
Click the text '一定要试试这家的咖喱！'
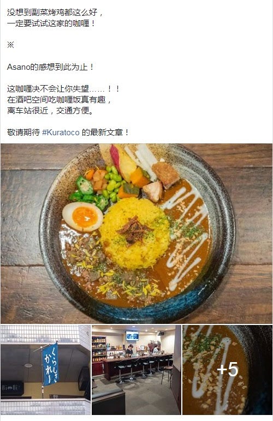click(51, 23)
